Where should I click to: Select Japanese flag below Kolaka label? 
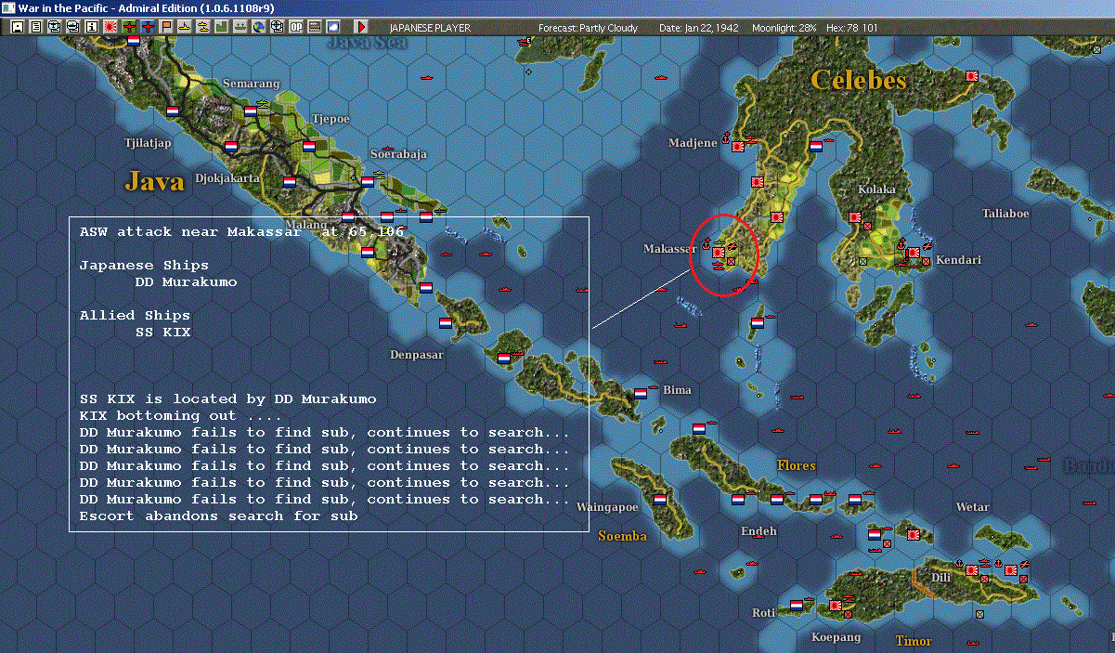pos(855,217)
